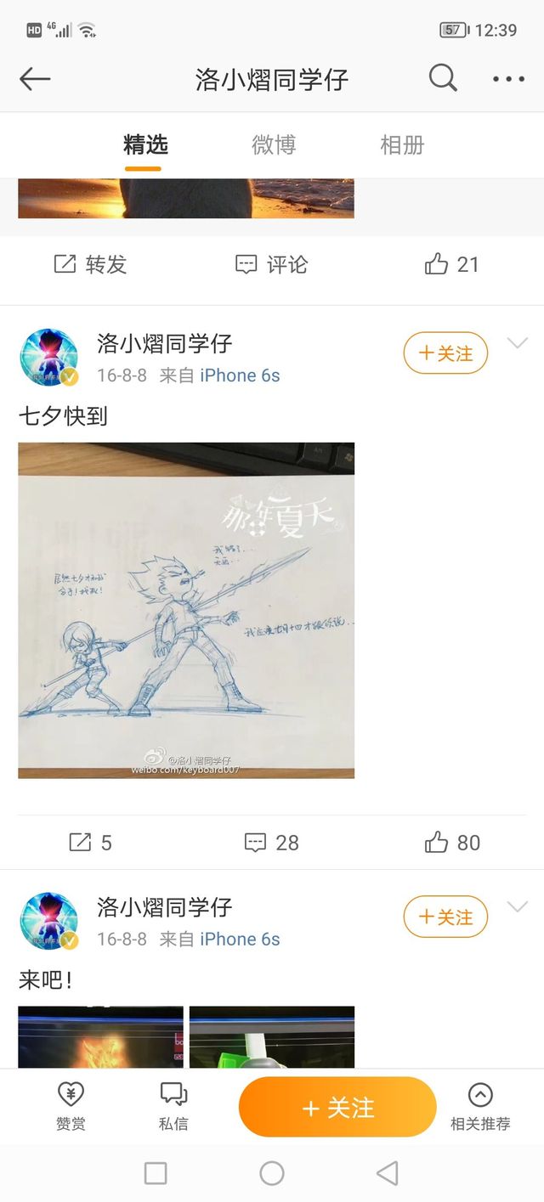Open search with the magnifier icon
This screenshot has height=1202, width=544.
tap(443, 78)
